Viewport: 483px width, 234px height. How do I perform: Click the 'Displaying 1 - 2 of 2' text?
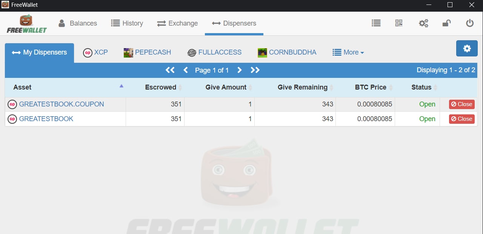coord(446,70)
